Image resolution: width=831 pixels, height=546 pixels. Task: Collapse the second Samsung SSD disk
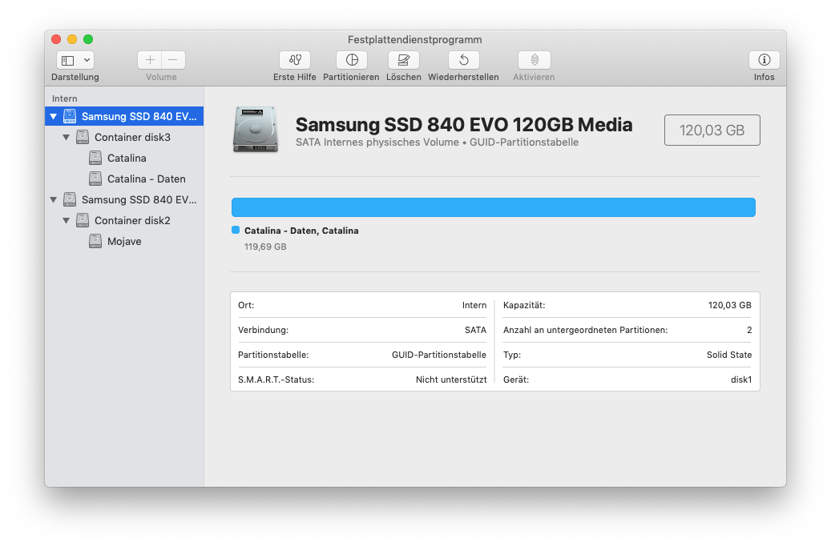click(54, 200)
